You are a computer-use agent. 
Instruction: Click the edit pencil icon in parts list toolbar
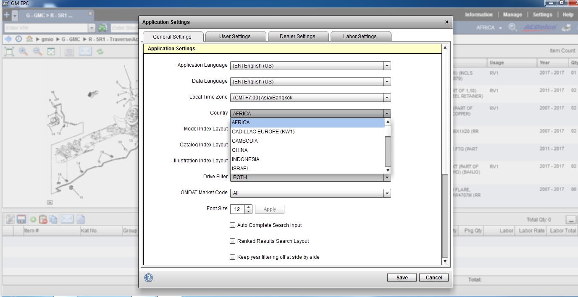tap(10, 219)
